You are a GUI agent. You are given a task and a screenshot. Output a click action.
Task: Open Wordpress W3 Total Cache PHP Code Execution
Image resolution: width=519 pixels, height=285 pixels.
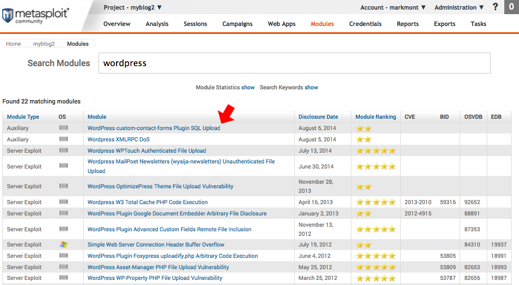pos(147,202)
